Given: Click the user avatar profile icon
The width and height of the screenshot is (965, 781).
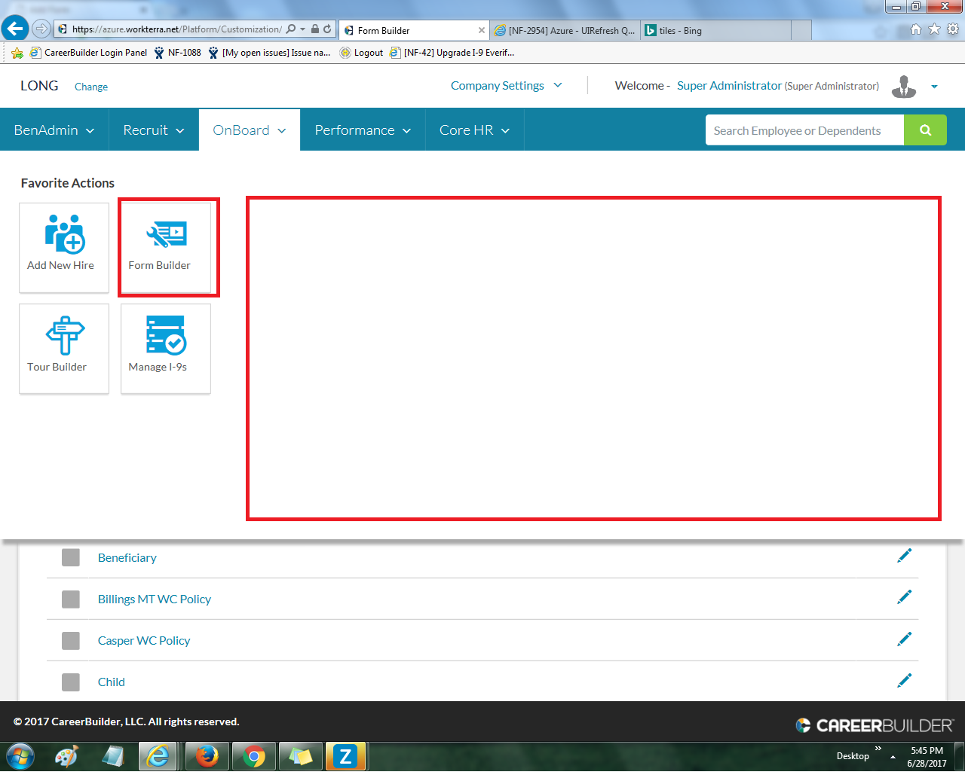Looking at the screenshot, I should [x=903, y=87].
